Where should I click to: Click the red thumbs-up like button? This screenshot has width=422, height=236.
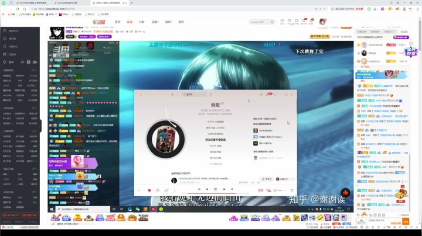tap(345, 192)
